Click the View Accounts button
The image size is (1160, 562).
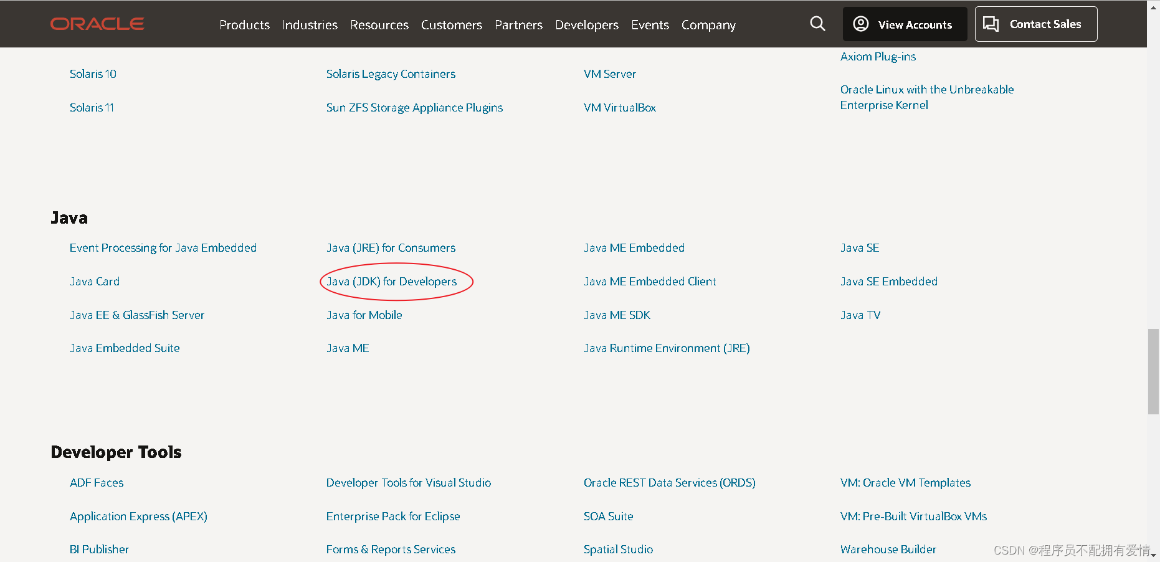pos(905,24)
